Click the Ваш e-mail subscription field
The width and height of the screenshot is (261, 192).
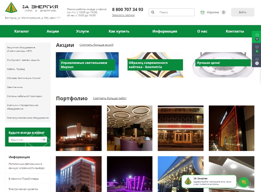click(24, 140)
